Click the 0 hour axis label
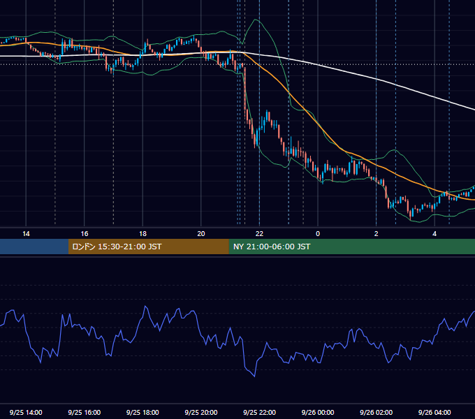This screenshot has height=419, width=475. tap(318, 234)
